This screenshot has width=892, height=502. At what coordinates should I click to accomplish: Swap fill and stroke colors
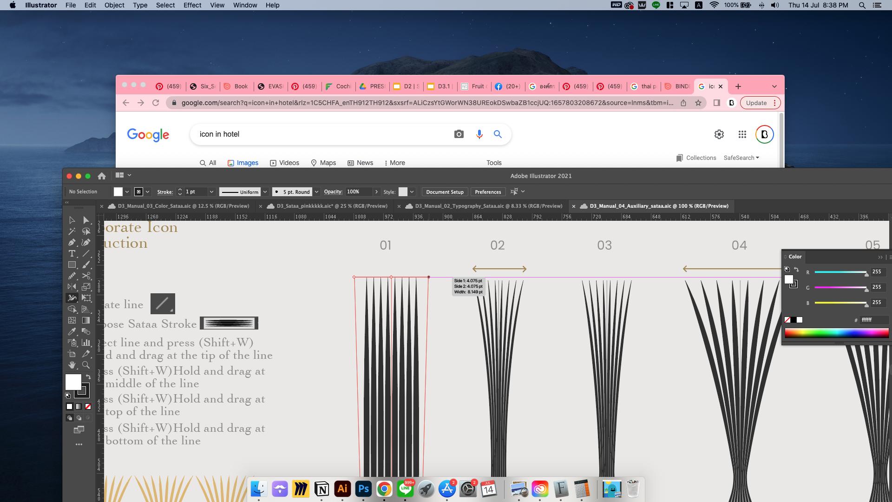88,377
